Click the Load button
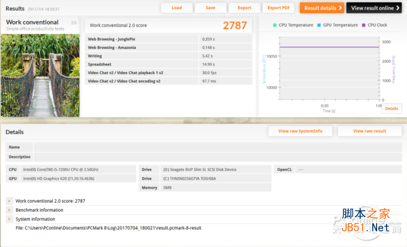 177,7
